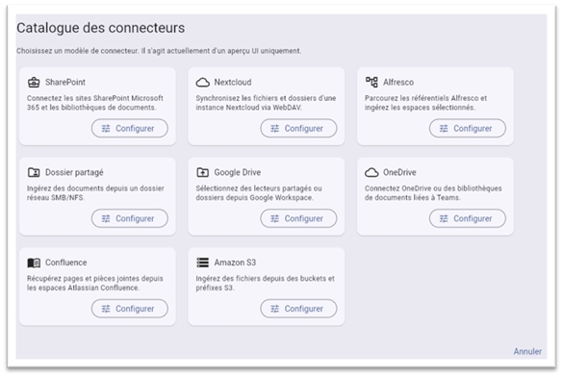Click the Confluence card description text
The height and width of the screenshot is (377, 563).
(94, 283)
